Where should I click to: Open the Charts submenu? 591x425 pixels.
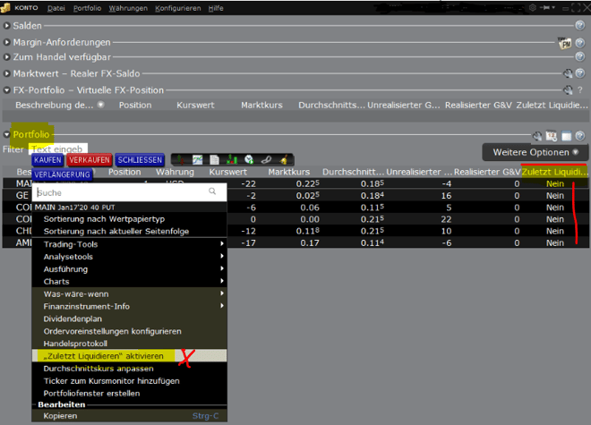point(129,282)
